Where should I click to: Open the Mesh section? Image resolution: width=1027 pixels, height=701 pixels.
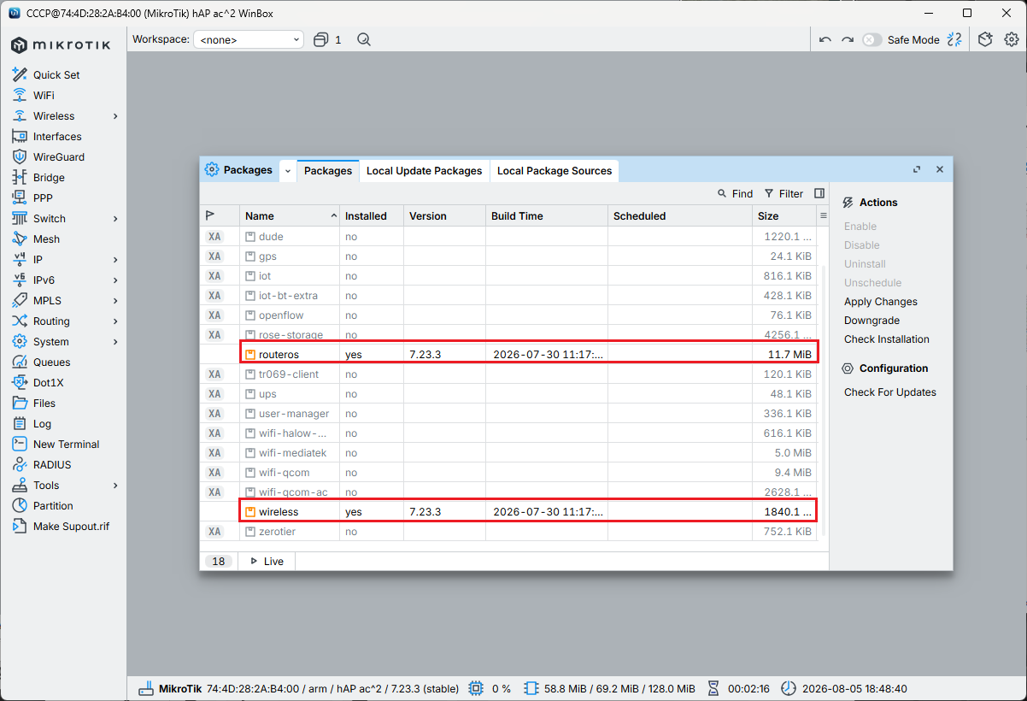tap(46, 239)
